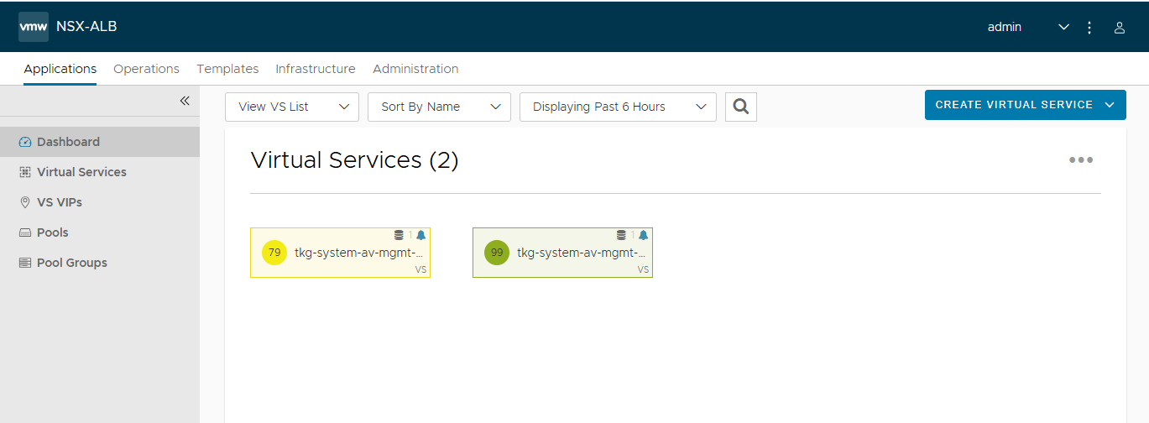Click server stack icon on score 99 card

621,235
